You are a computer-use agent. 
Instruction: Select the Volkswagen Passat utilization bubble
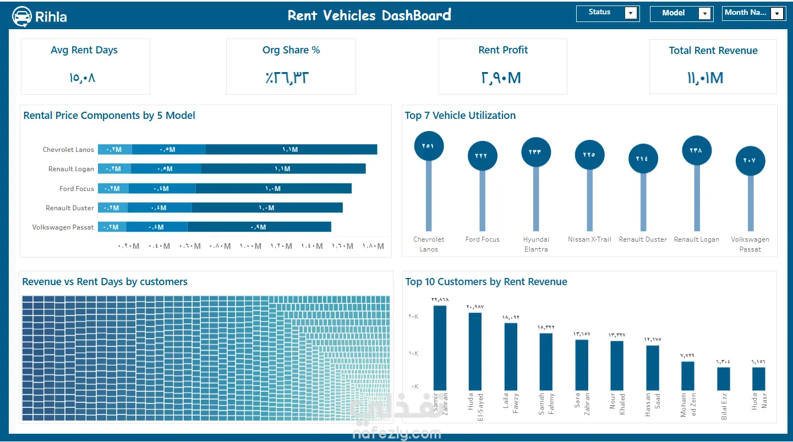751,161
